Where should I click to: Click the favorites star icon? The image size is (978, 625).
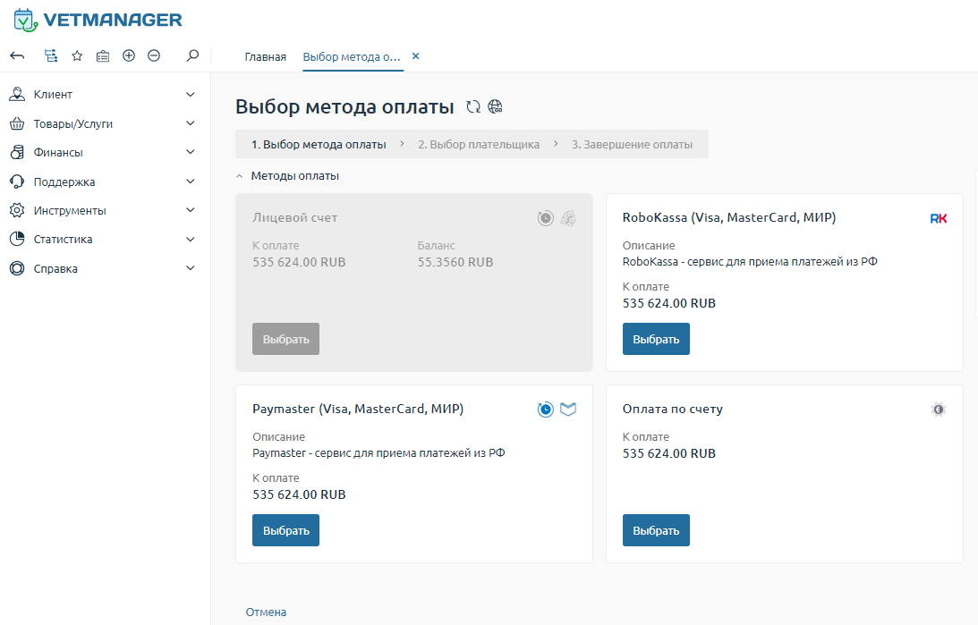tap(77, 55)
